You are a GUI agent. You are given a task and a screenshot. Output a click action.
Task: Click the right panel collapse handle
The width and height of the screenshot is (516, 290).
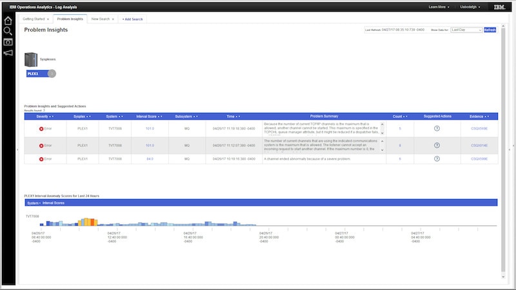(510, 150)
